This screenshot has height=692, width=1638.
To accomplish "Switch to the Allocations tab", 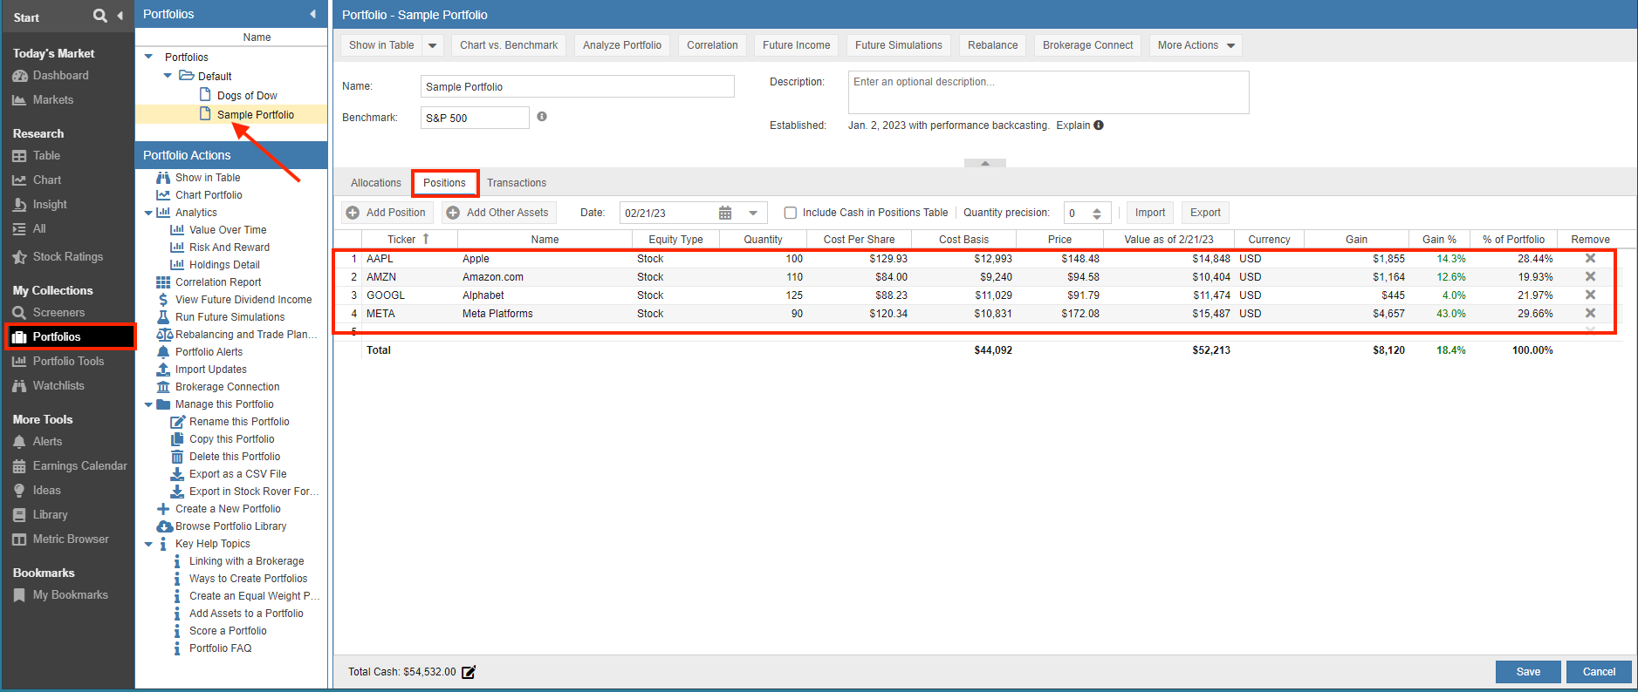I will click(376, 183).
